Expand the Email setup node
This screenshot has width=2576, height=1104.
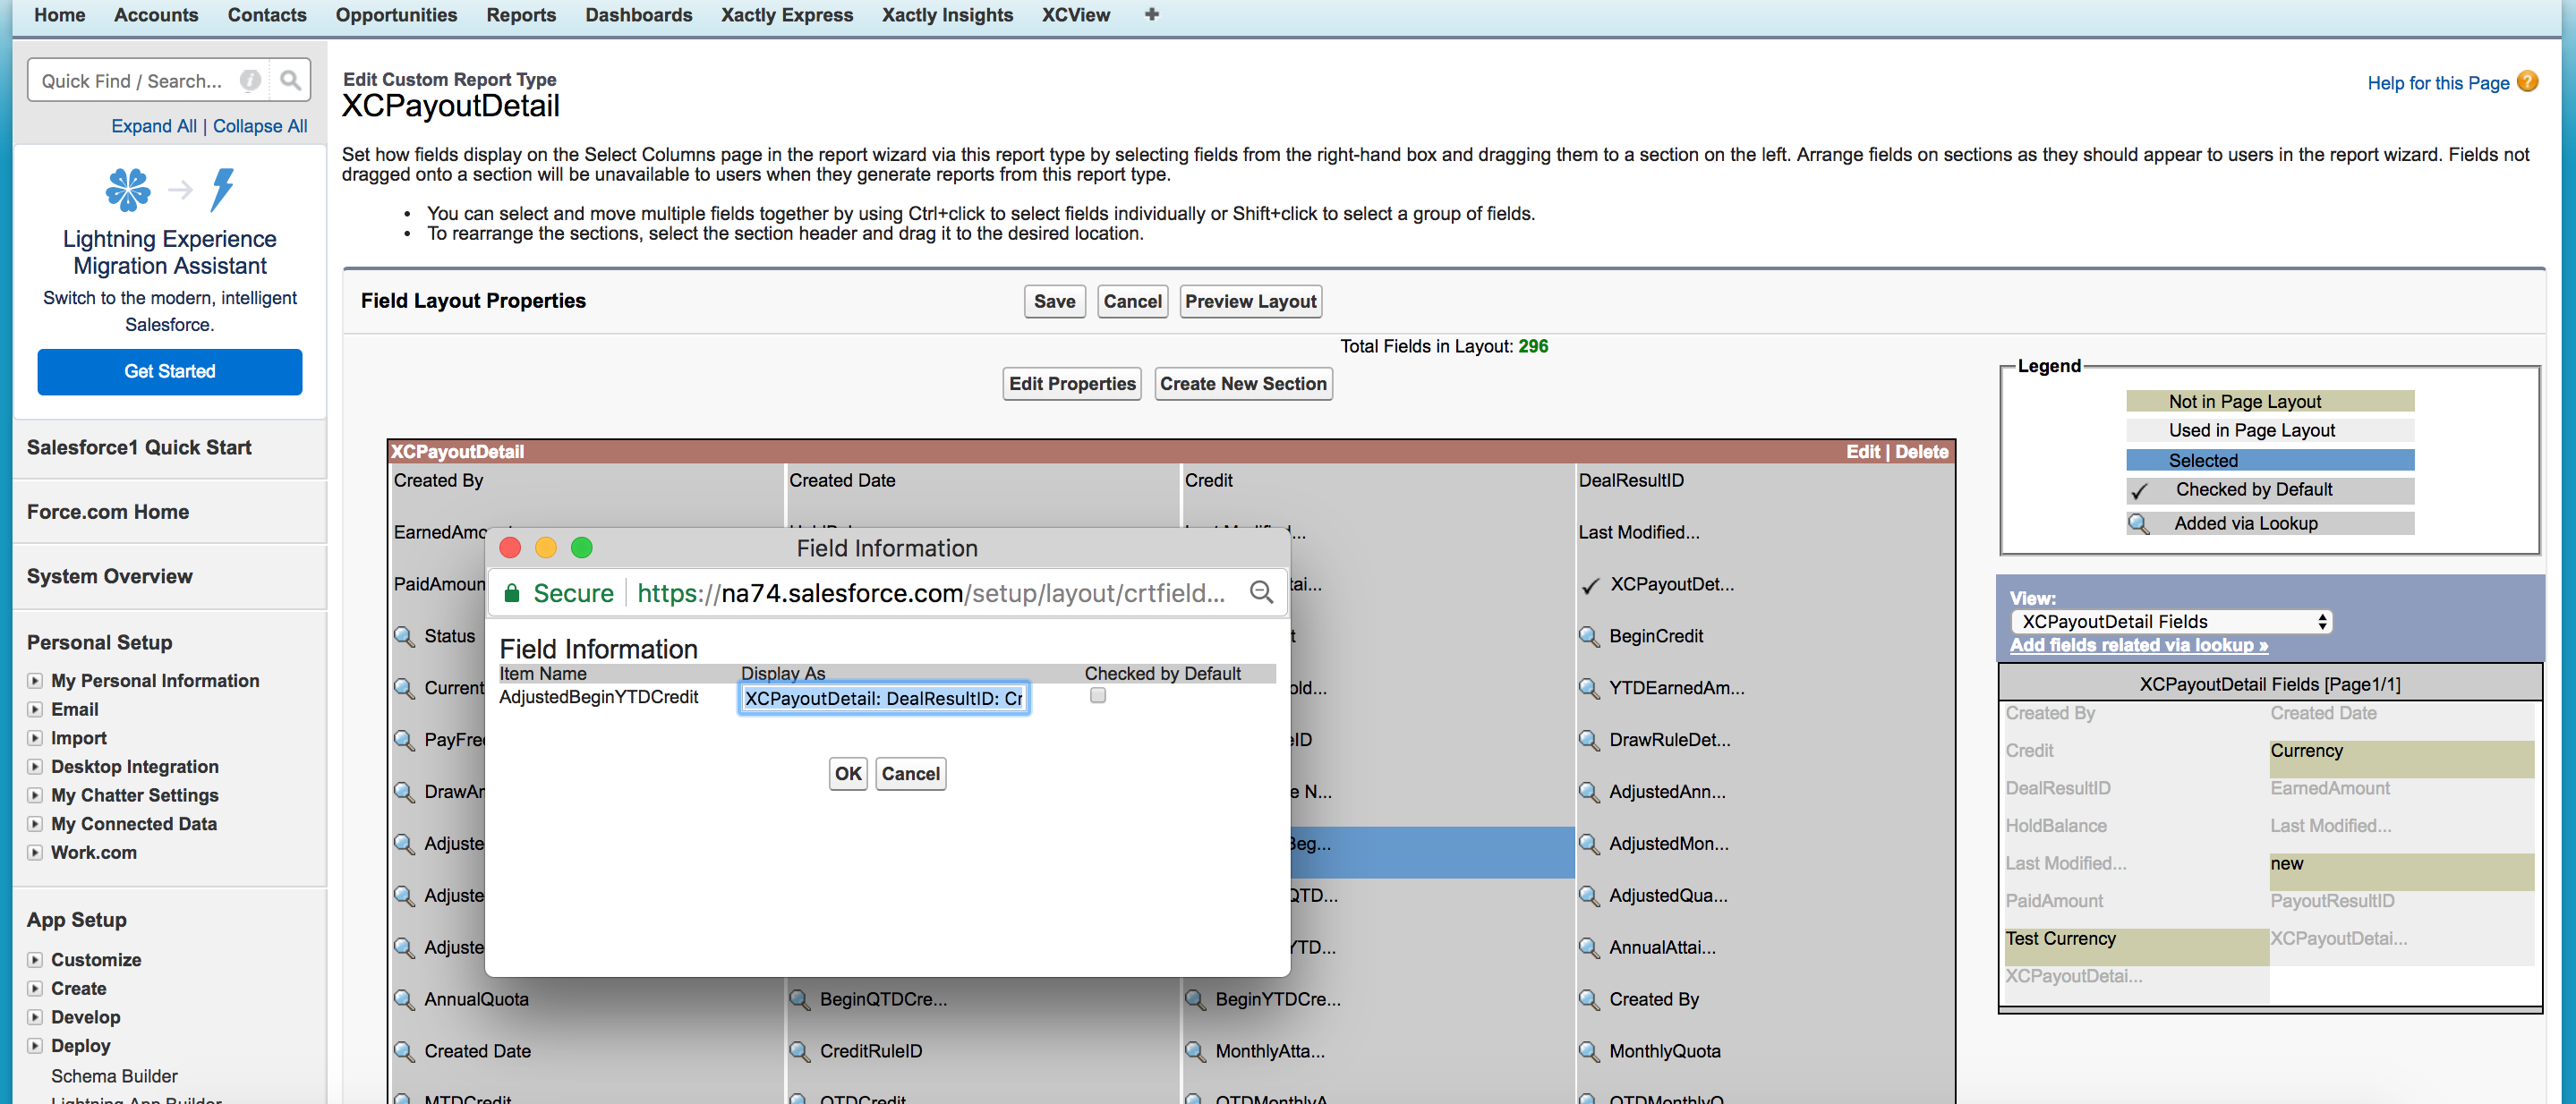point(35,709)
